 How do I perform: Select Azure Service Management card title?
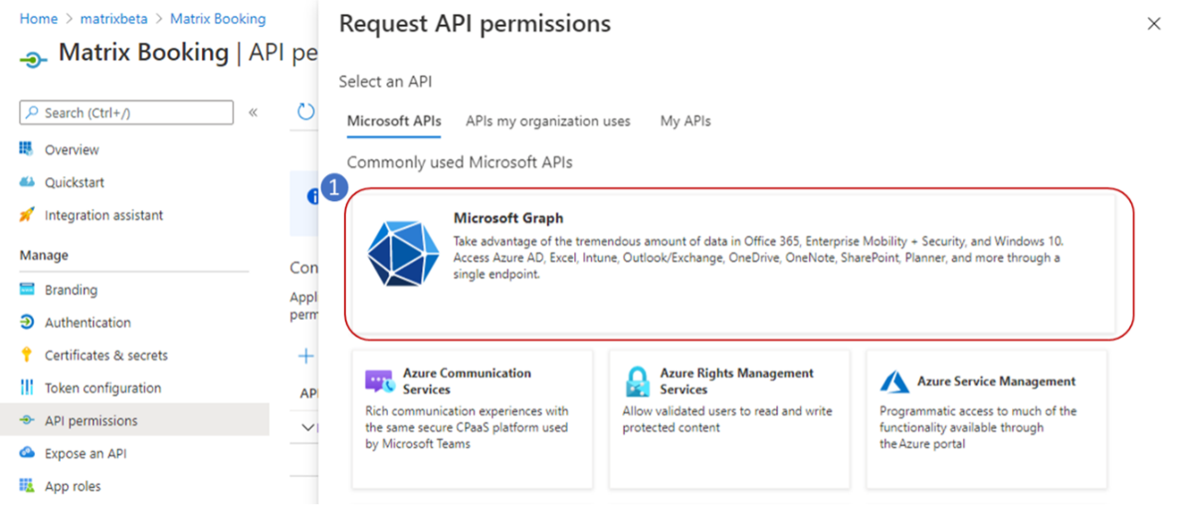click(996, 382)
